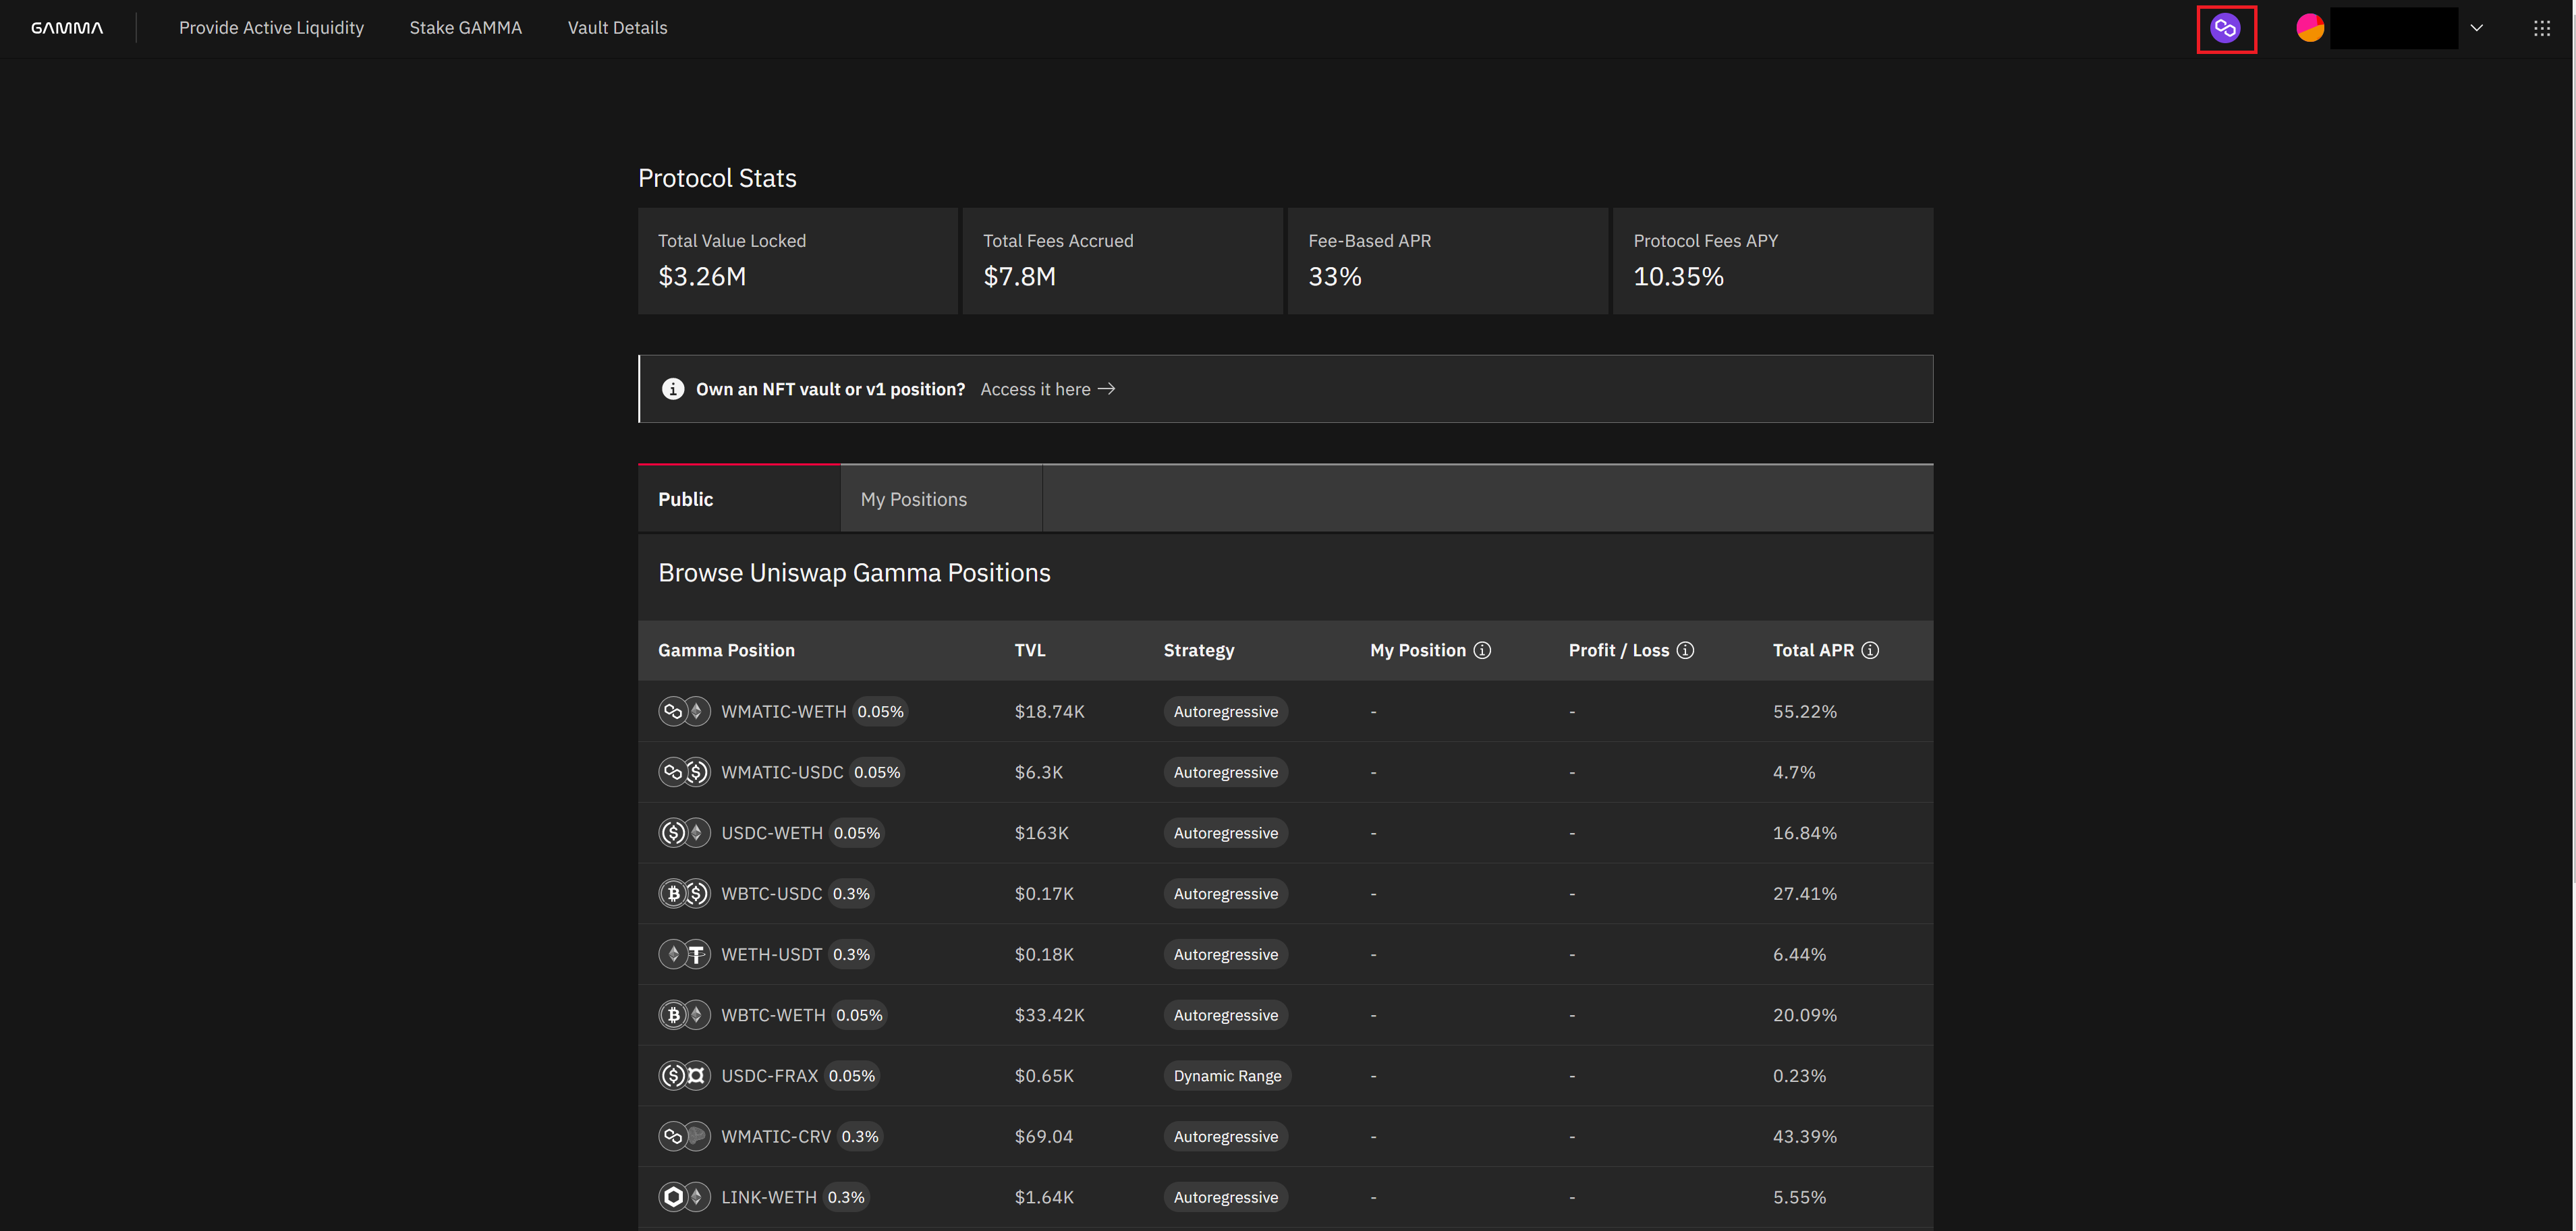Open the WMATIC-WETH position

1285,711
